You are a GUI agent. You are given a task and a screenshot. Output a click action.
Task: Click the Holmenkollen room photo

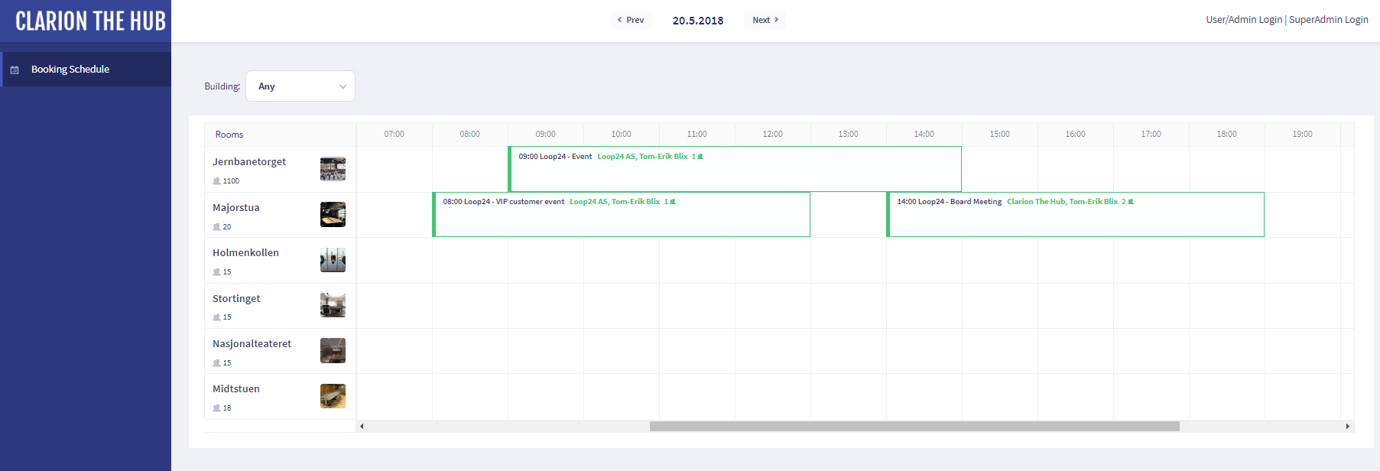(x=333, y=260)
